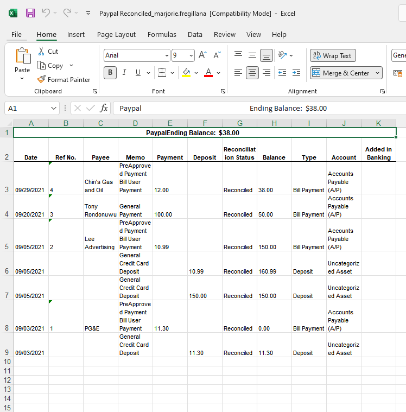Viewport: 406px width, 412px height.
Task: Open the Help tab
Action: pyautogui.click(x=279, y=34)
